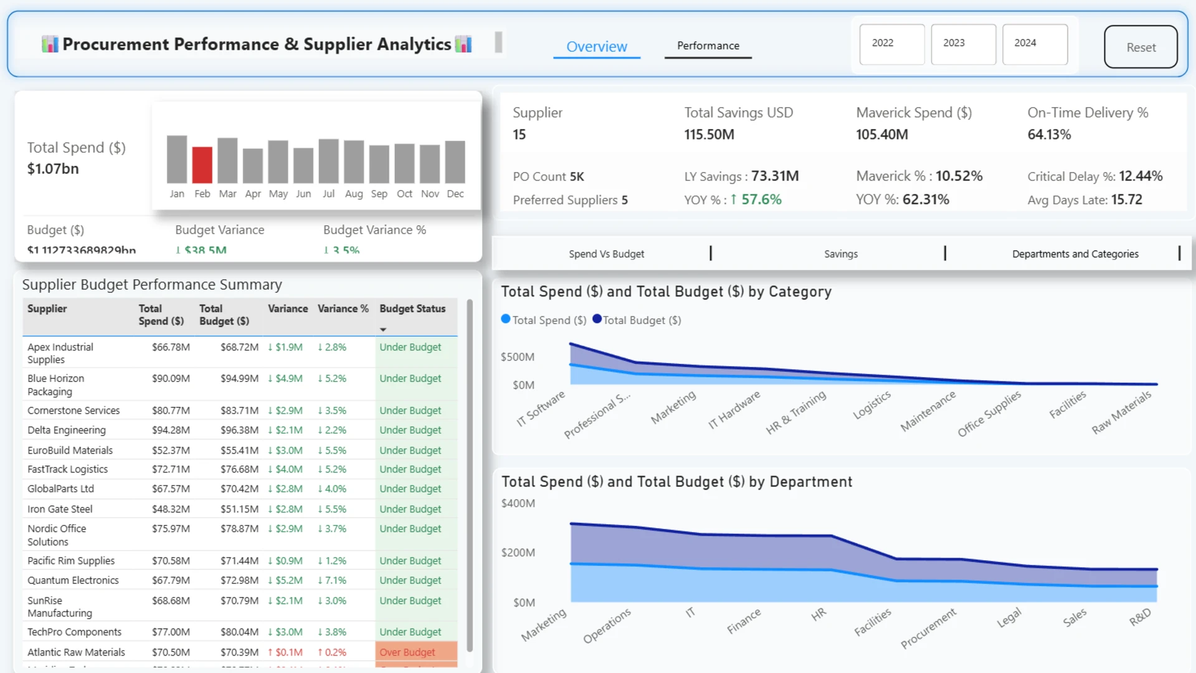
Task: Toggle the 2024 year slicer
Action: (1035, 44)
